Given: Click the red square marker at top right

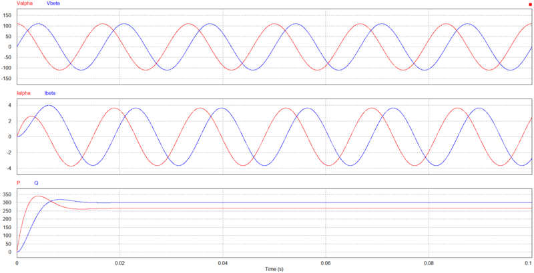Looking at the screenshot, I should click(x=530, y=5).
